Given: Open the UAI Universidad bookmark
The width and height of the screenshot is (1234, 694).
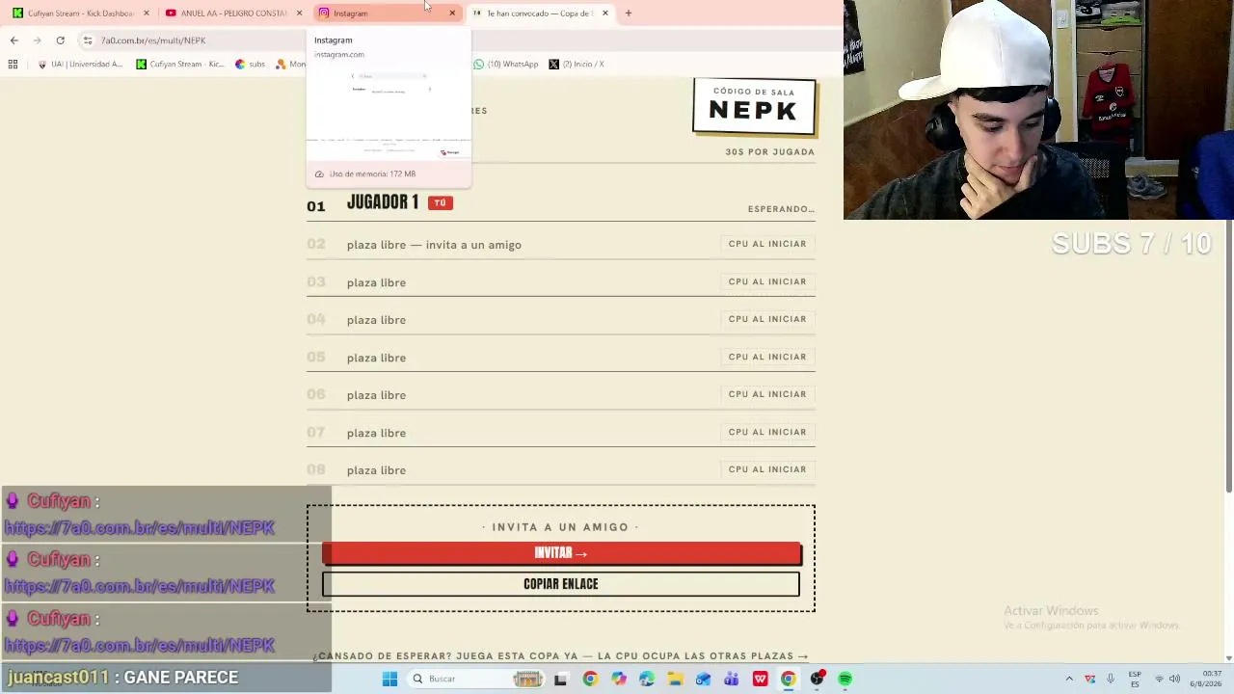Looking at the screenshot, I should click(80, 65).
